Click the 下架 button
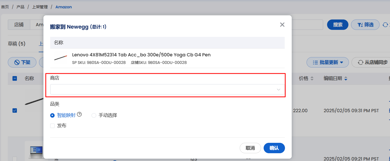Image resolution: width=390 pixels, height=161 pixels. point(22,62)
